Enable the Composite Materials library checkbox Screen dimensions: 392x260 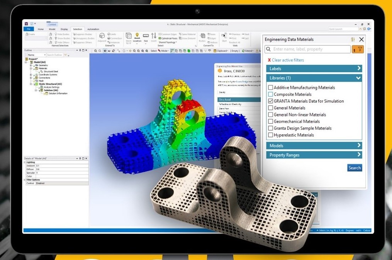(270, 94)
